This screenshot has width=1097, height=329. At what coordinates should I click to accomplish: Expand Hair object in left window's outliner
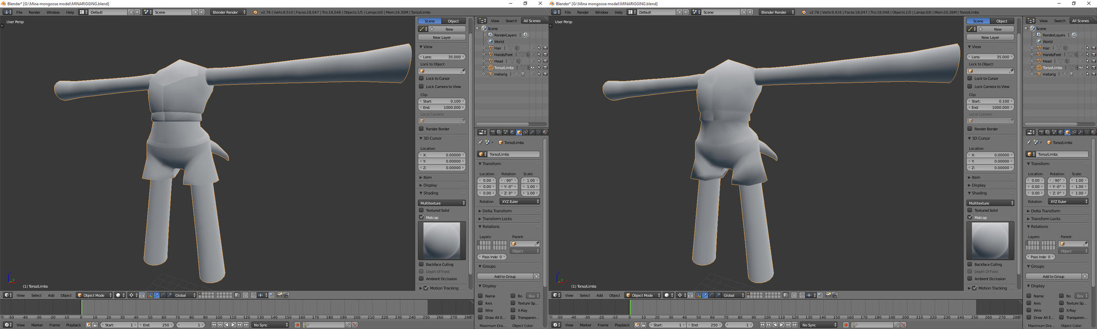tap(484, 48)
